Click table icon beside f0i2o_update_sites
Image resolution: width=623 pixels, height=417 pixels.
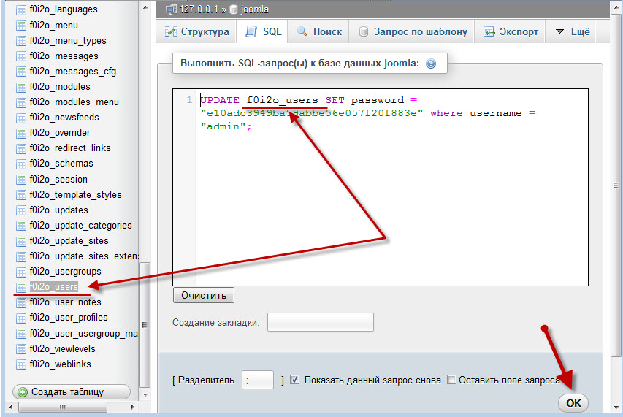21,242
